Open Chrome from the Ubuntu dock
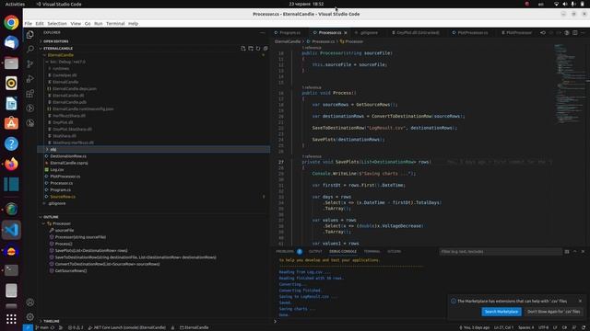 (x=11, y=22)
